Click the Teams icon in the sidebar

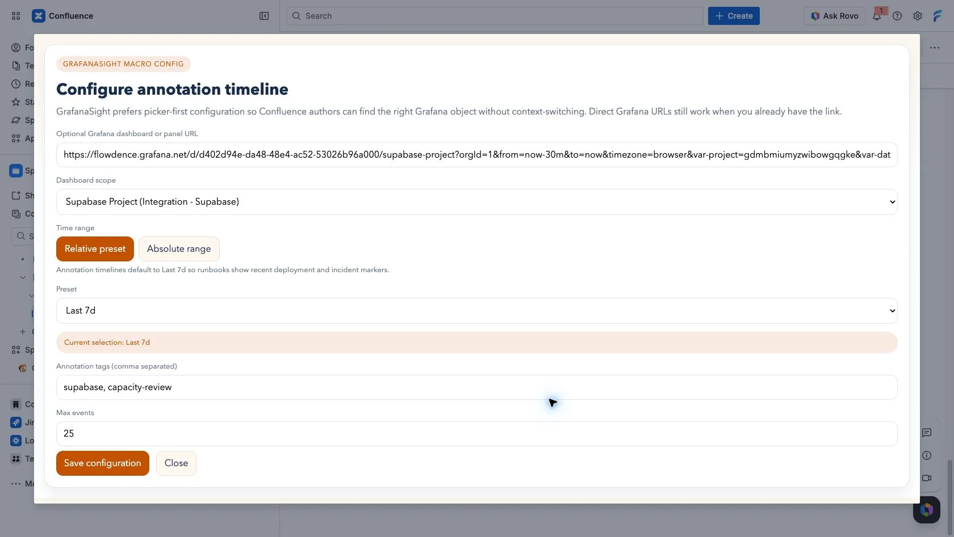coord(16,459)
